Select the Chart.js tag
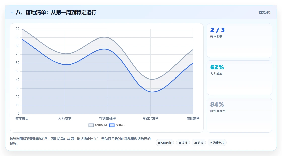 pos(165,143)
